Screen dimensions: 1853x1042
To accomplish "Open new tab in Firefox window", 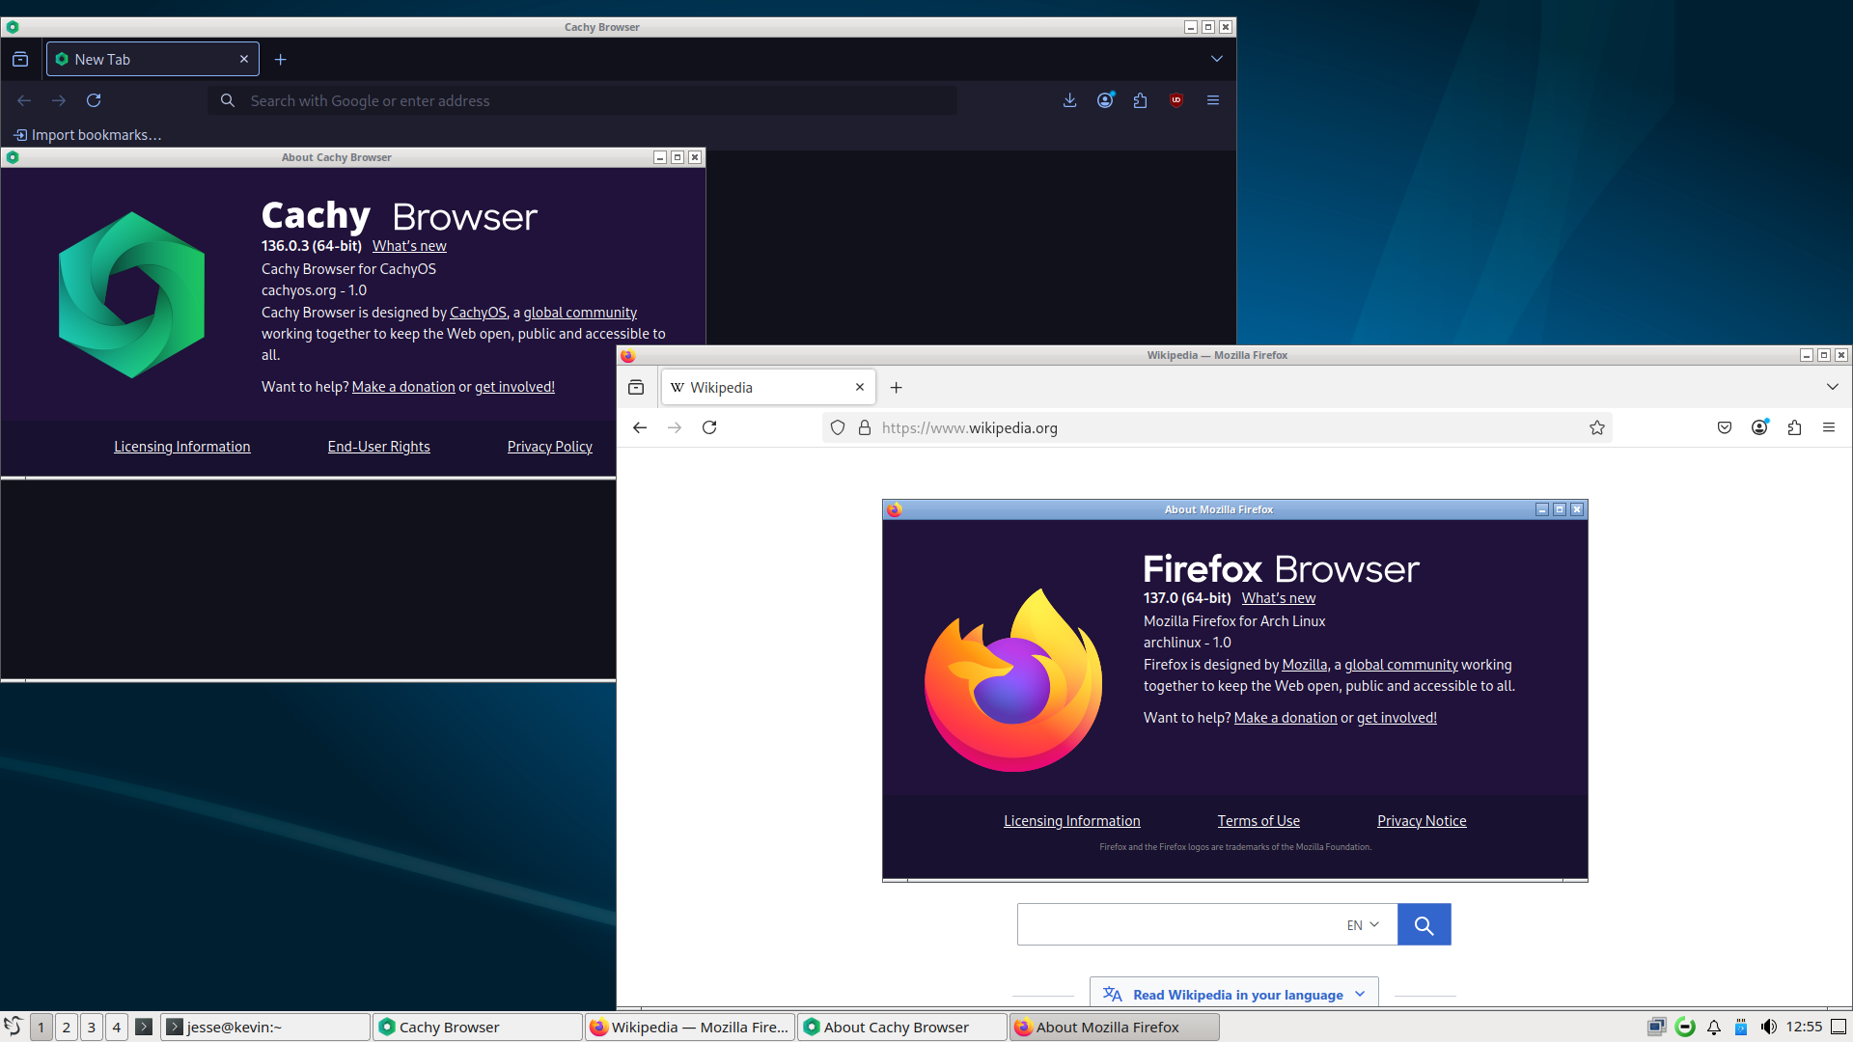I will click(897, 387).
